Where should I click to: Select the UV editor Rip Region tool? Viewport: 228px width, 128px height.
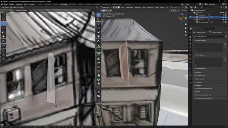coord(3,46)
